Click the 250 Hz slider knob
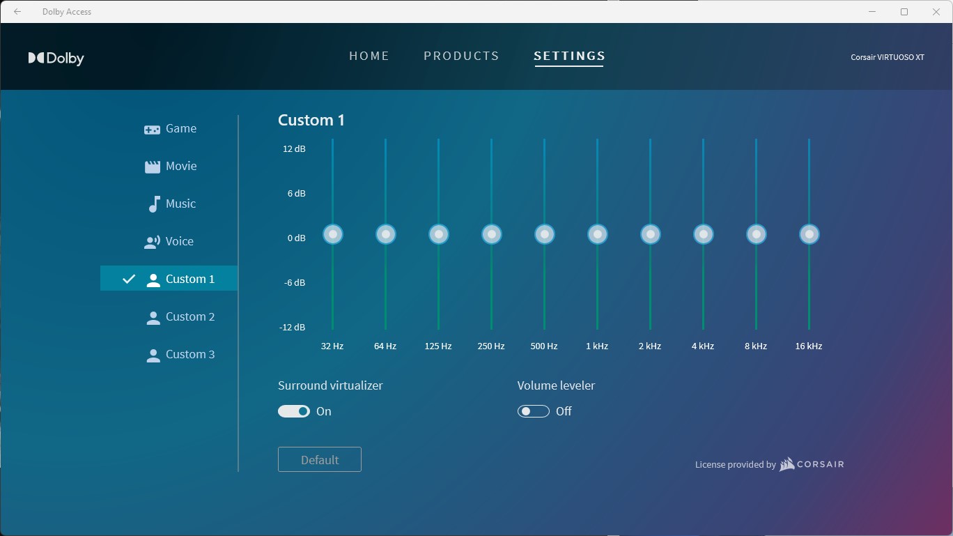Viewport: 953px width, 536px height. click(492, 234)
